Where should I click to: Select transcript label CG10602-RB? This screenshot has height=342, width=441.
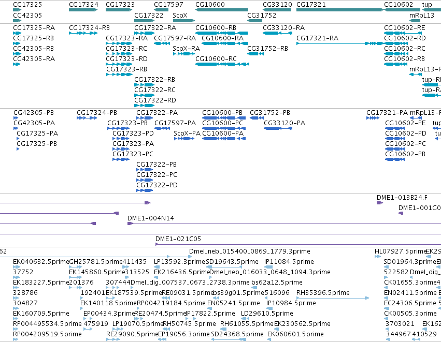click(405, 59)
